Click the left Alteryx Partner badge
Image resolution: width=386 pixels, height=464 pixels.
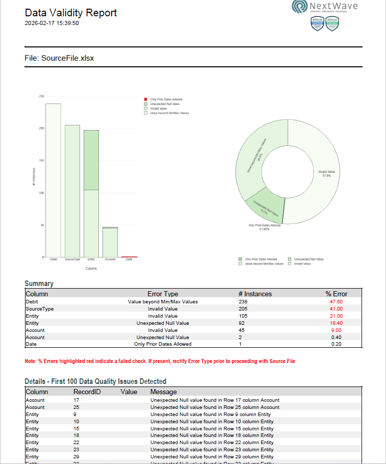[318, 23]
